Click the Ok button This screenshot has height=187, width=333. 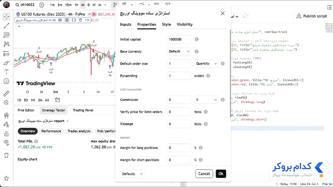tap(221, 174)
